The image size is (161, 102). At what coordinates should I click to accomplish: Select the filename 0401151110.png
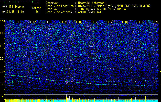coord(13,7)
